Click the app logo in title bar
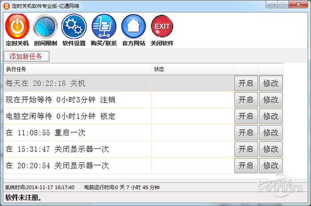 pyautogui.click(x=6, y=6)
